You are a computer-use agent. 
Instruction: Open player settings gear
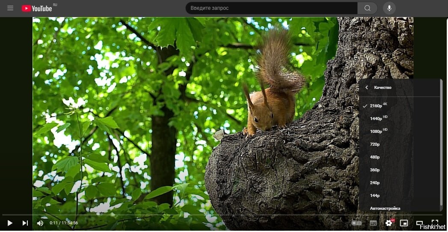coord(389,223)
